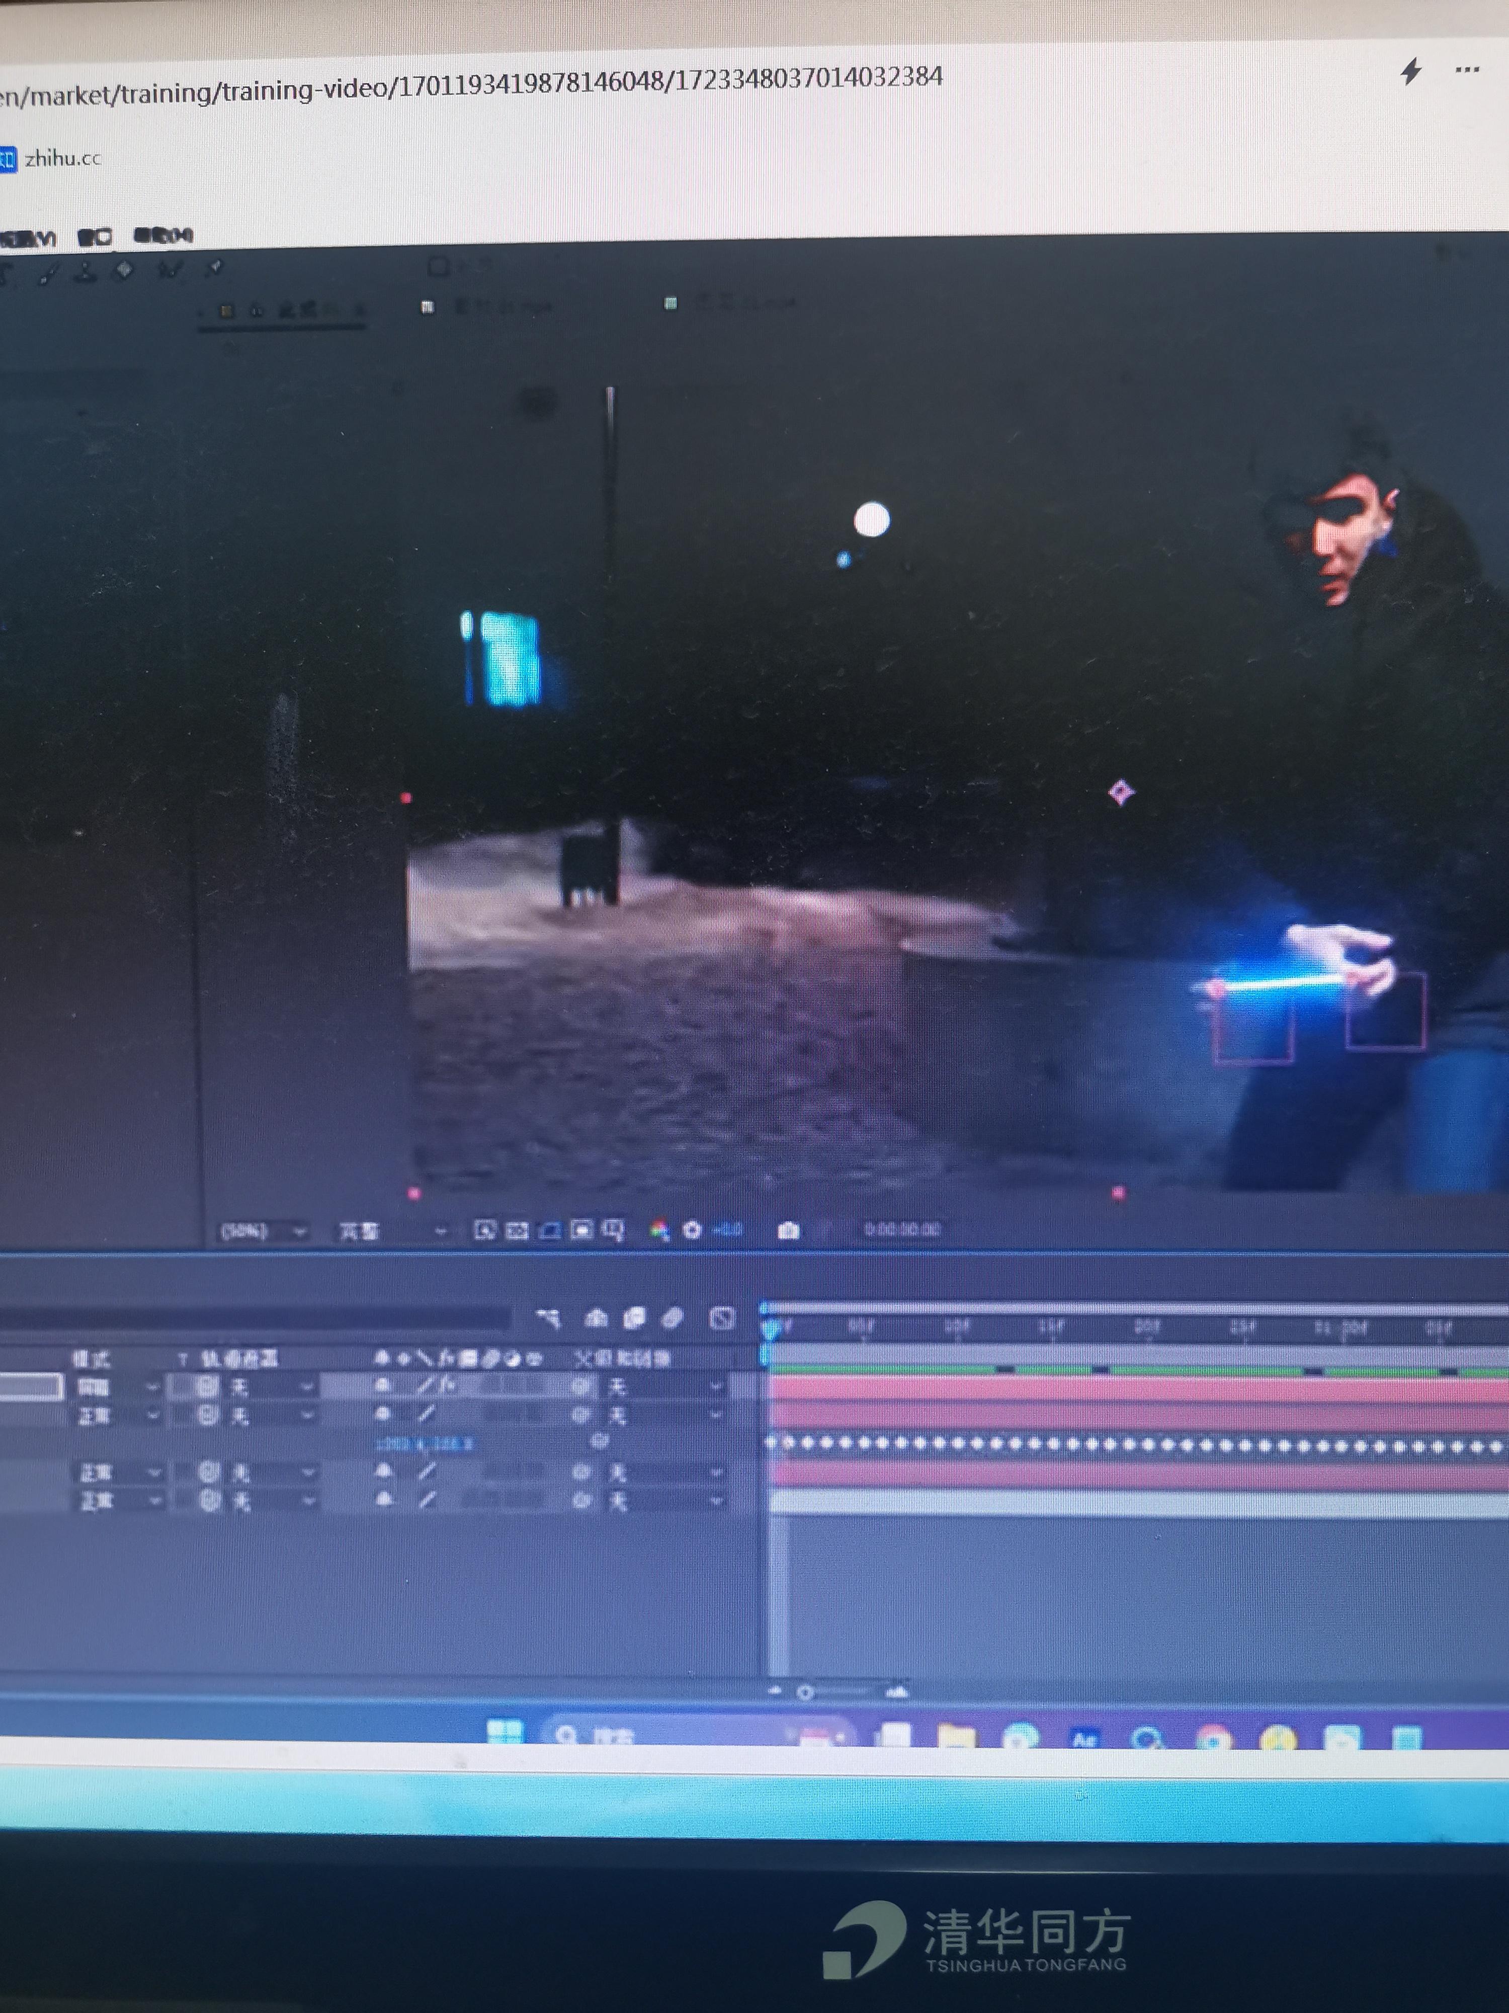Enable Motion Blur master icon above timeline
The height and width of the screenshot is (2013, 1509).
[672, 1318]
